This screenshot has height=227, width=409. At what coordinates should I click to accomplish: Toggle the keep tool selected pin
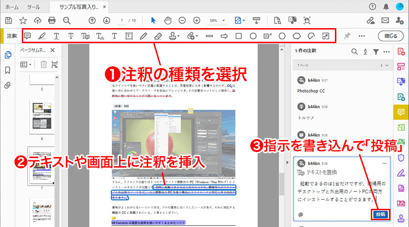pos(347,36)
